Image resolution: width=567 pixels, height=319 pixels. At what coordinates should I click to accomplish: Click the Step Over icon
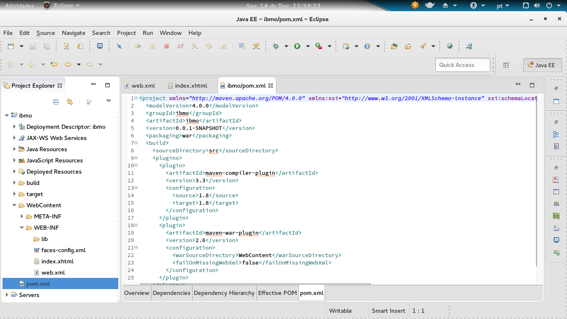click(x=209, y=47)
